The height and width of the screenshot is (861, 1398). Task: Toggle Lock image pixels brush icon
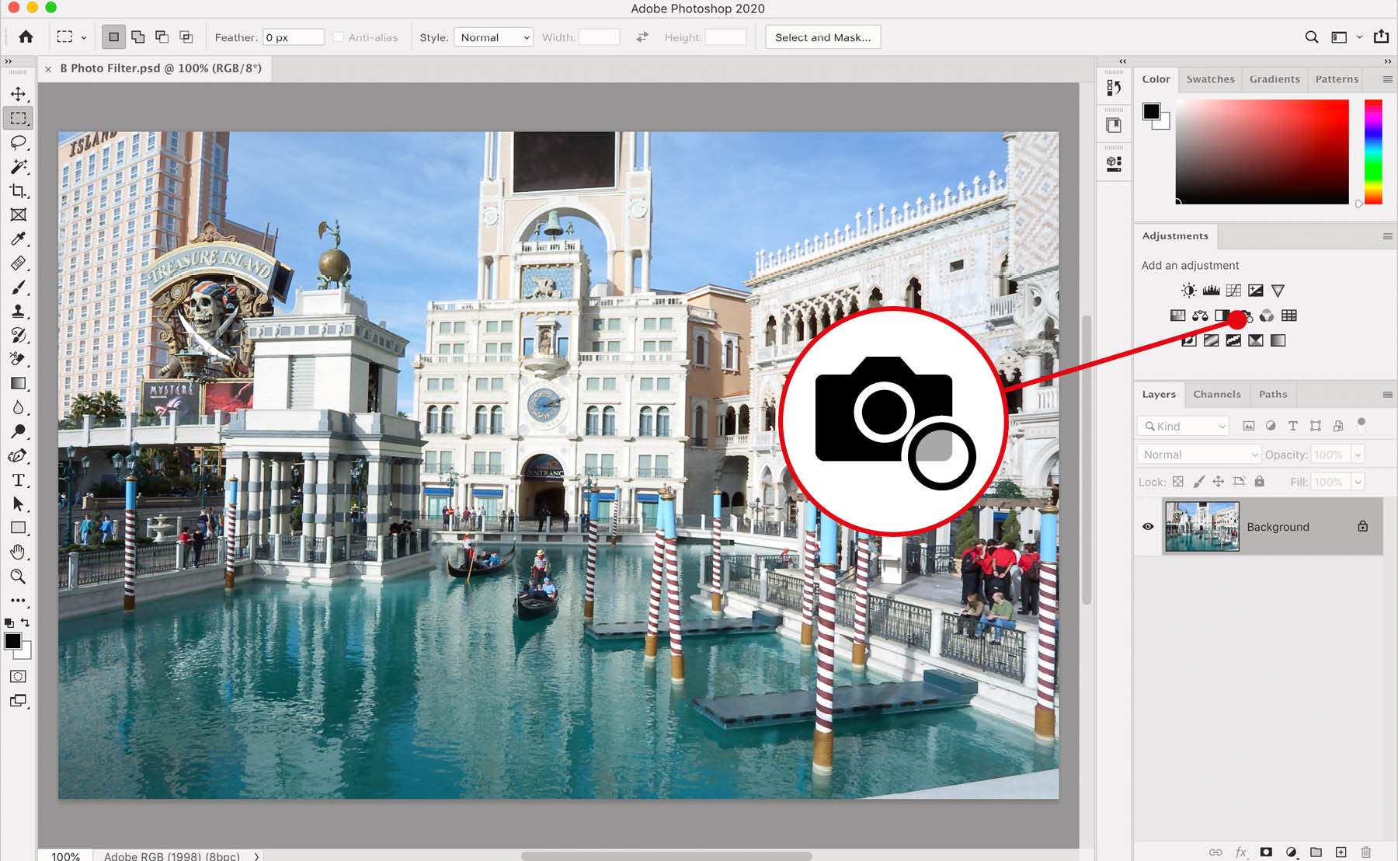[1198, 482]
